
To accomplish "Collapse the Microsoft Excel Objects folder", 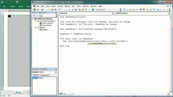I will 35,21.
